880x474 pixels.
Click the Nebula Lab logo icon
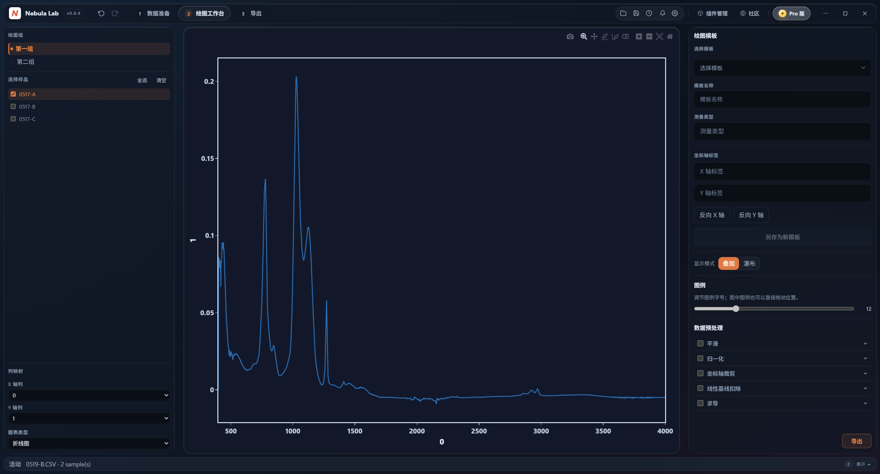tap(14, 13)
